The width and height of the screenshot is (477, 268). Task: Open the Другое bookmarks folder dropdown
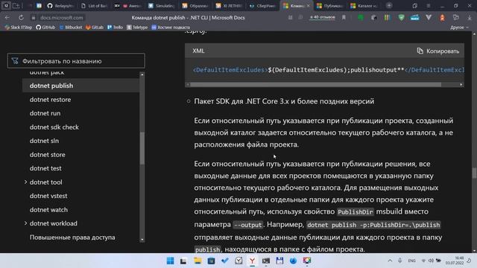(x=459, y=28)
